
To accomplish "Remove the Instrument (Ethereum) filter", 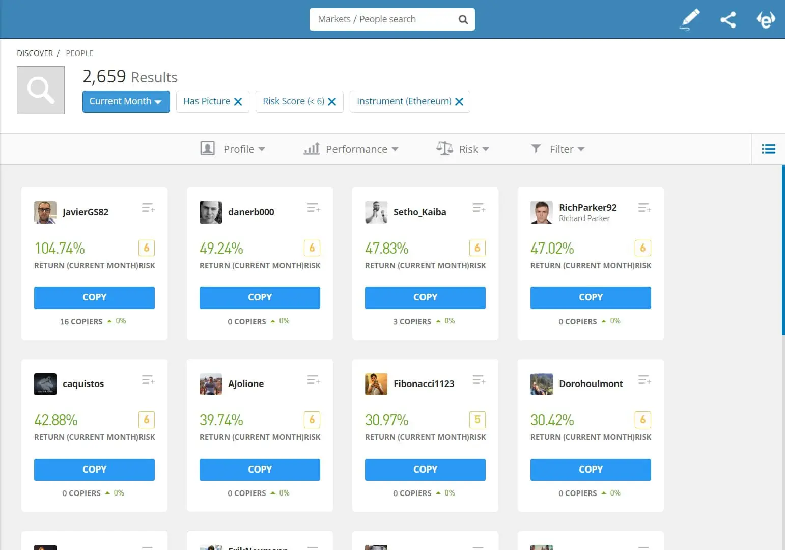I will (459, 101).
